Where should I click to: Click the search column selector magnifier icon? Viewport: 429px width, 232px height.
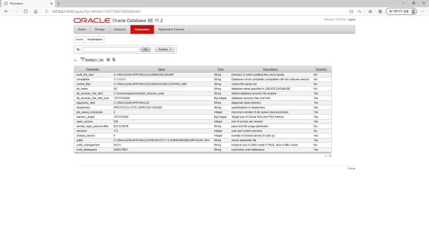coord(78,49)
